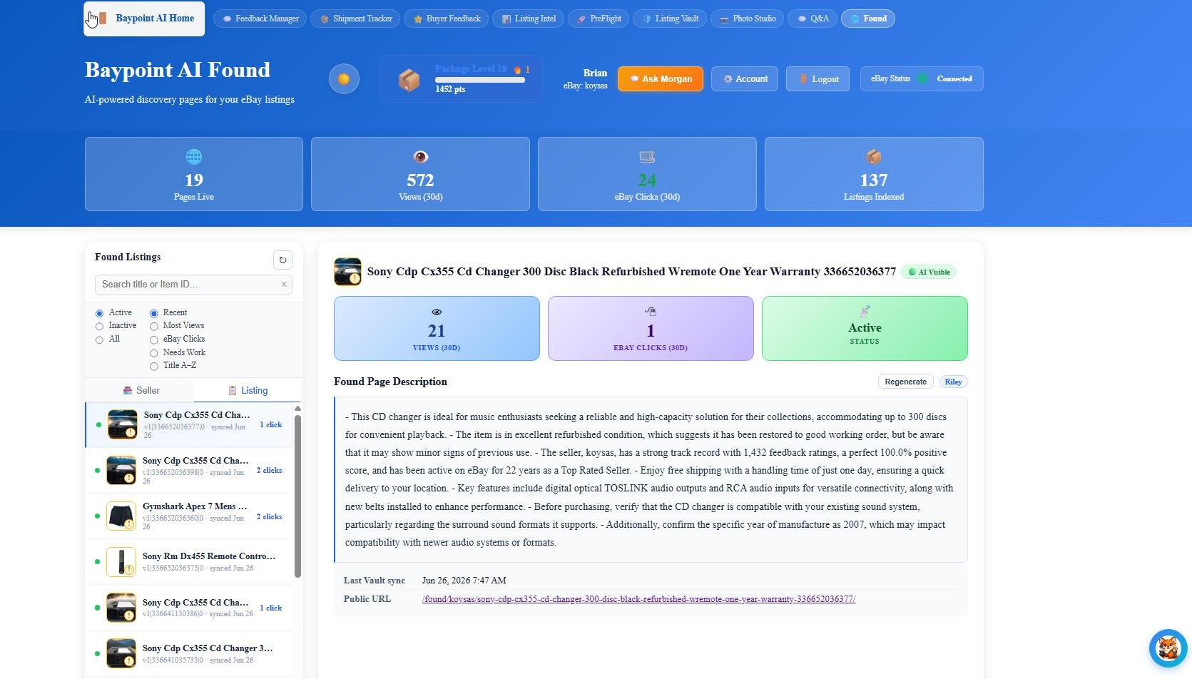This screenshot has width=1192, height=679.
Task: Select the Inactive radio button
Action: 99,327
